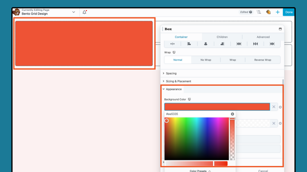The image size is (307, 172).
Task: Select the align top icon
Action: point(189,44)
